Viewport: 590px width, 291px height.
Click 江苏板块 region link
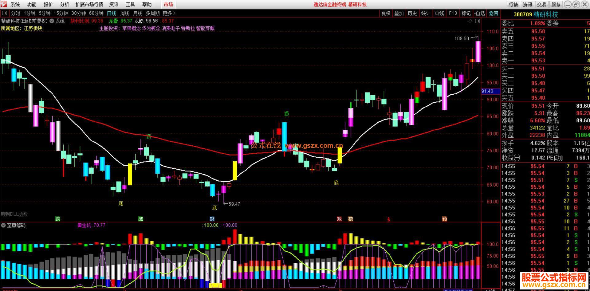[x=33, y=28]
